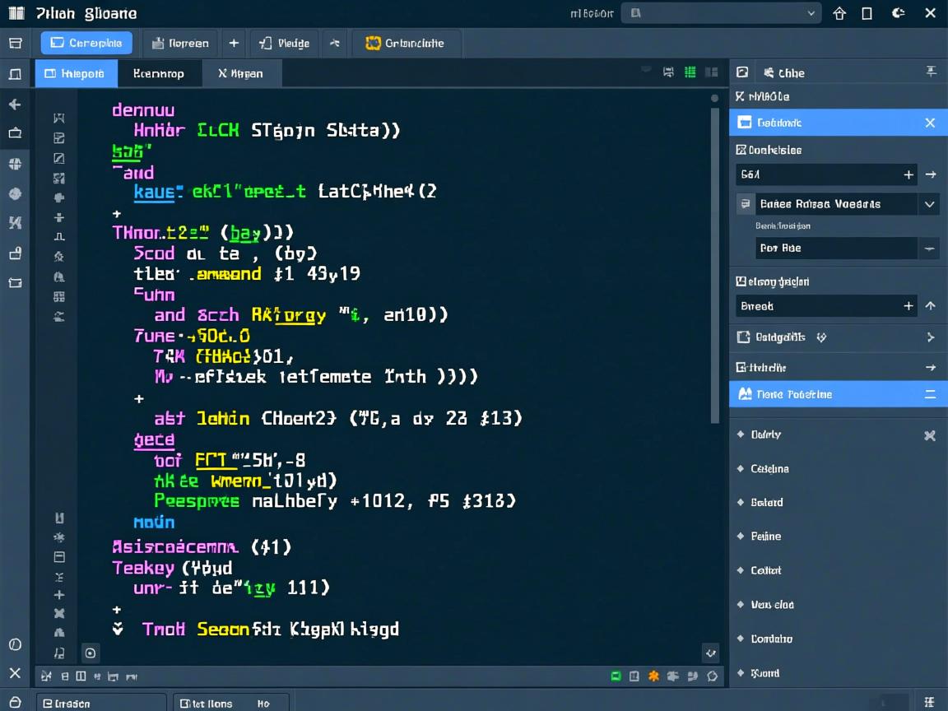Expand the Baies Rdtsaa Veeards dropdown
The image size is (948, 711).
(x=930, y=204)
